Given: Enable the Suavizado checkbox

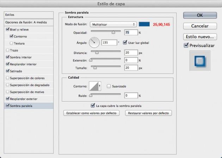Looking at the screenshot, I should [x=109, y=86].
